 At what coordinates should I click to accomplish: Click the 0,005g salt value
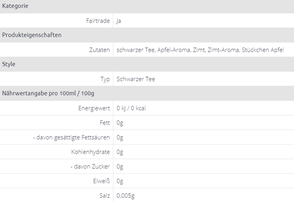[x=126, y=196]
